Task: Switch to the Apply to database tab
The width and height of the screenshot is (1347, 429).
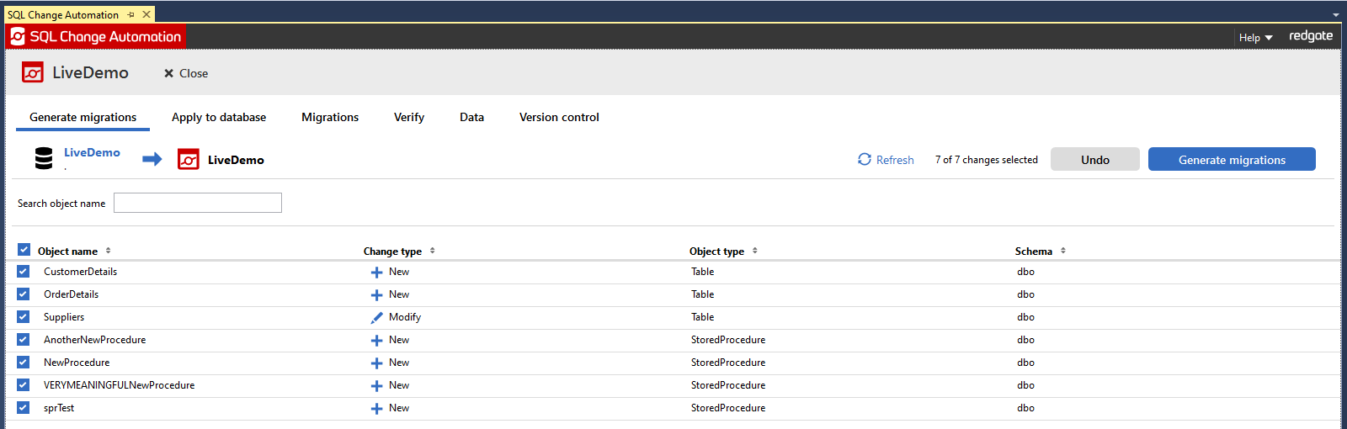Action: click(219, 118)
